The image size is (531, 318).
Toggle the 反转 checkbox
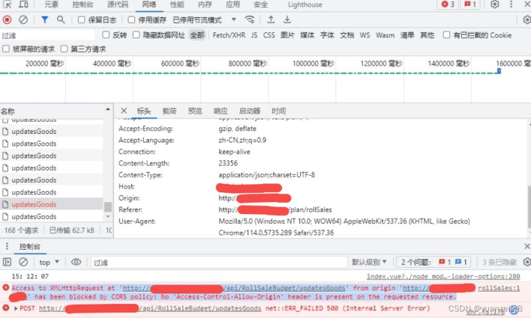point(106,35)
